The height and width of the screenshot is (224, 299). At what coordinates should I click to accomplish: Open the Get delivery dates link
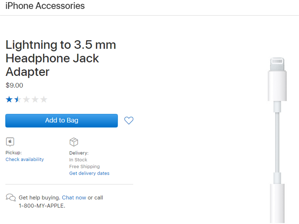pyautogui.click(x=89, y=173)
